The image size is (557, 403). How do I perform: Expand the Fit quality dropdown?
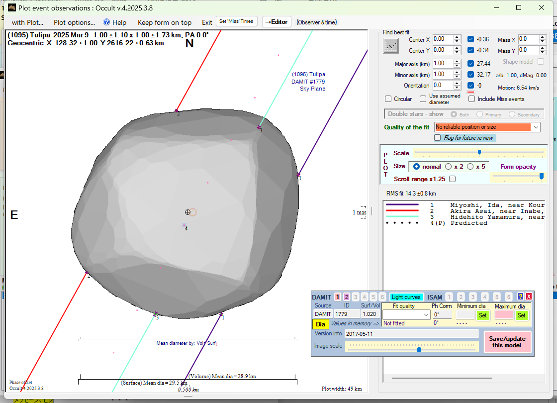(426, 315)
